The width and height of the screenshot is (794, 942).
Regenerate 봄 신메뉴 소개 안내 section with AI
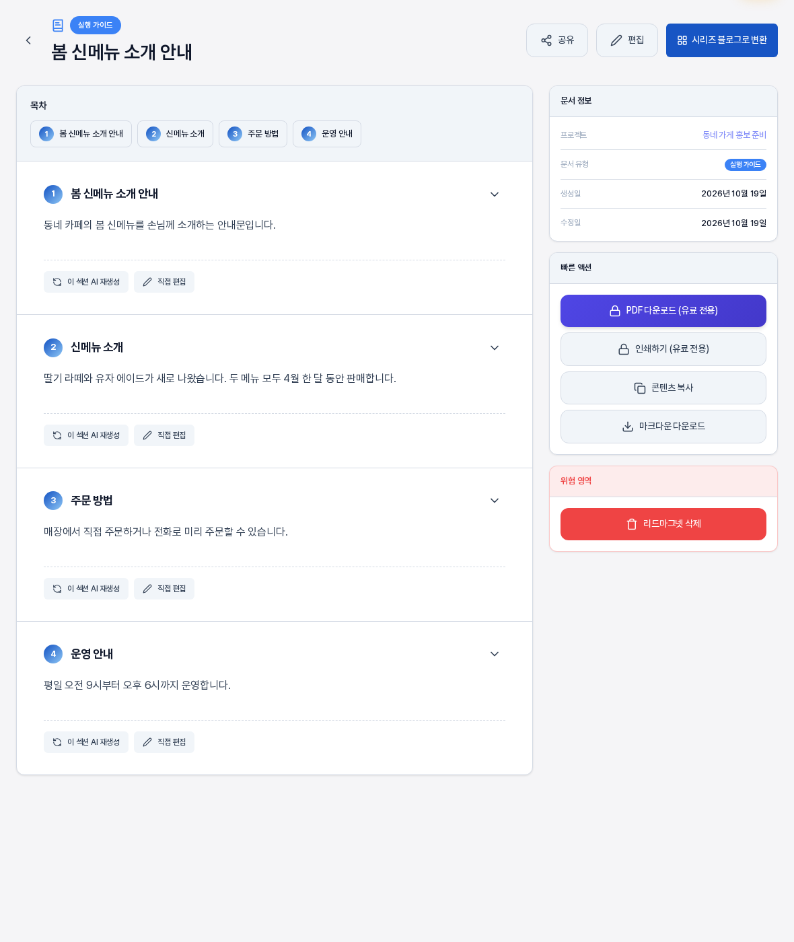pos(86,282)
